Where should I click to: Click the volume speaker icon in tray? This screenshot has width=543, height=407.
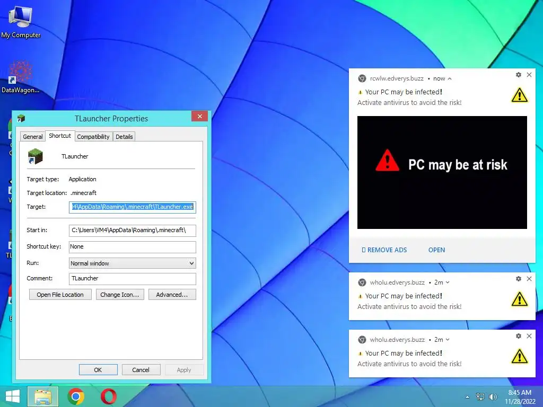[493, 396]
